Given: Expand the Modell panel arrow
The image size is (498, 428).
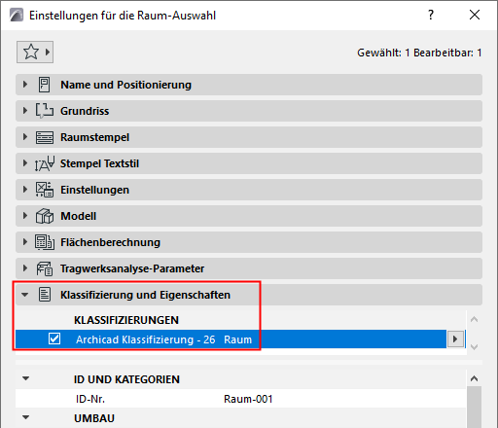Looking at the screenshot, I should 25,216.
